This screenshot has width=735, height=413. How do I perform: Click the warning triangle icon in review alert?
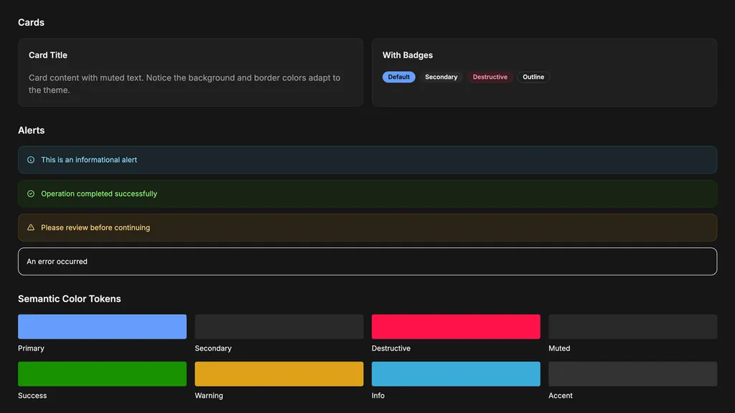click(x=31, y=227)
